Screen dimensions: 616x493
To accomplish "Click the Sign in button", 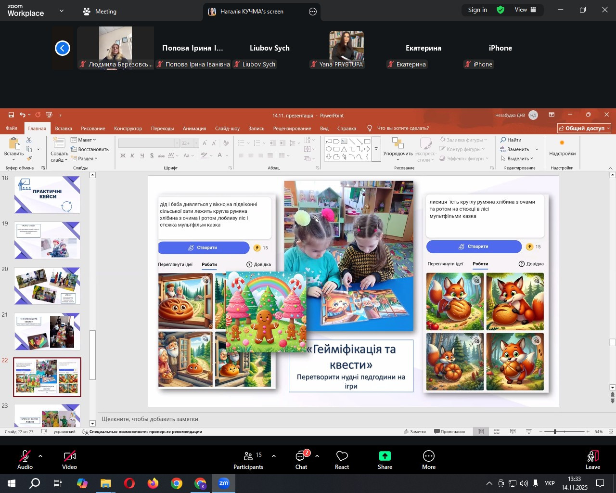I will [477, 10].
